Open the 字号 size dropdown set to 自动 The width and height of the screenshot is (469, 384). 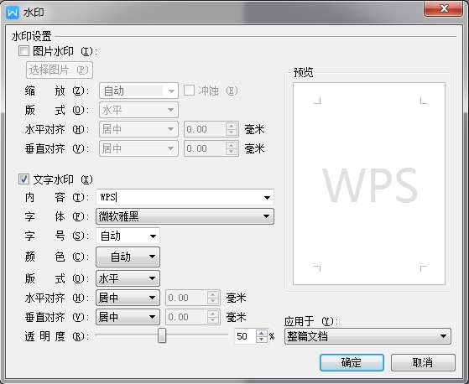tap(128, 236)
